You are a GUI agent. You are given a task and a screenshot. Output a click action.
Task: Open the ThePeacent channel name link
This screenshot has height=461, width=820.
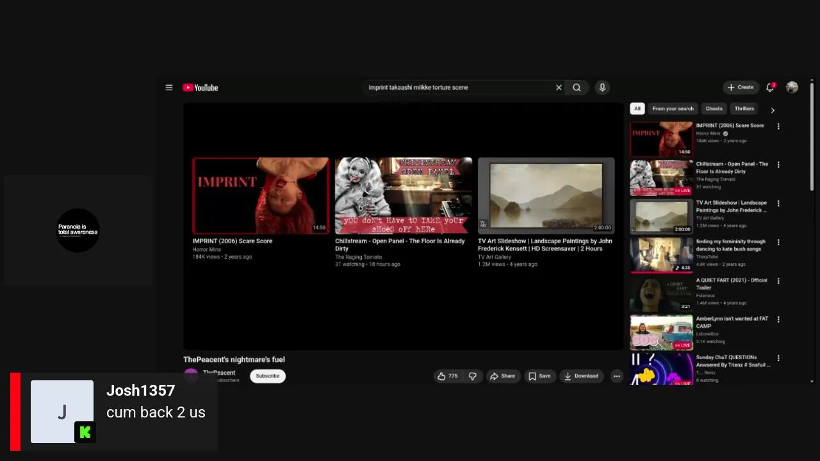219,373
